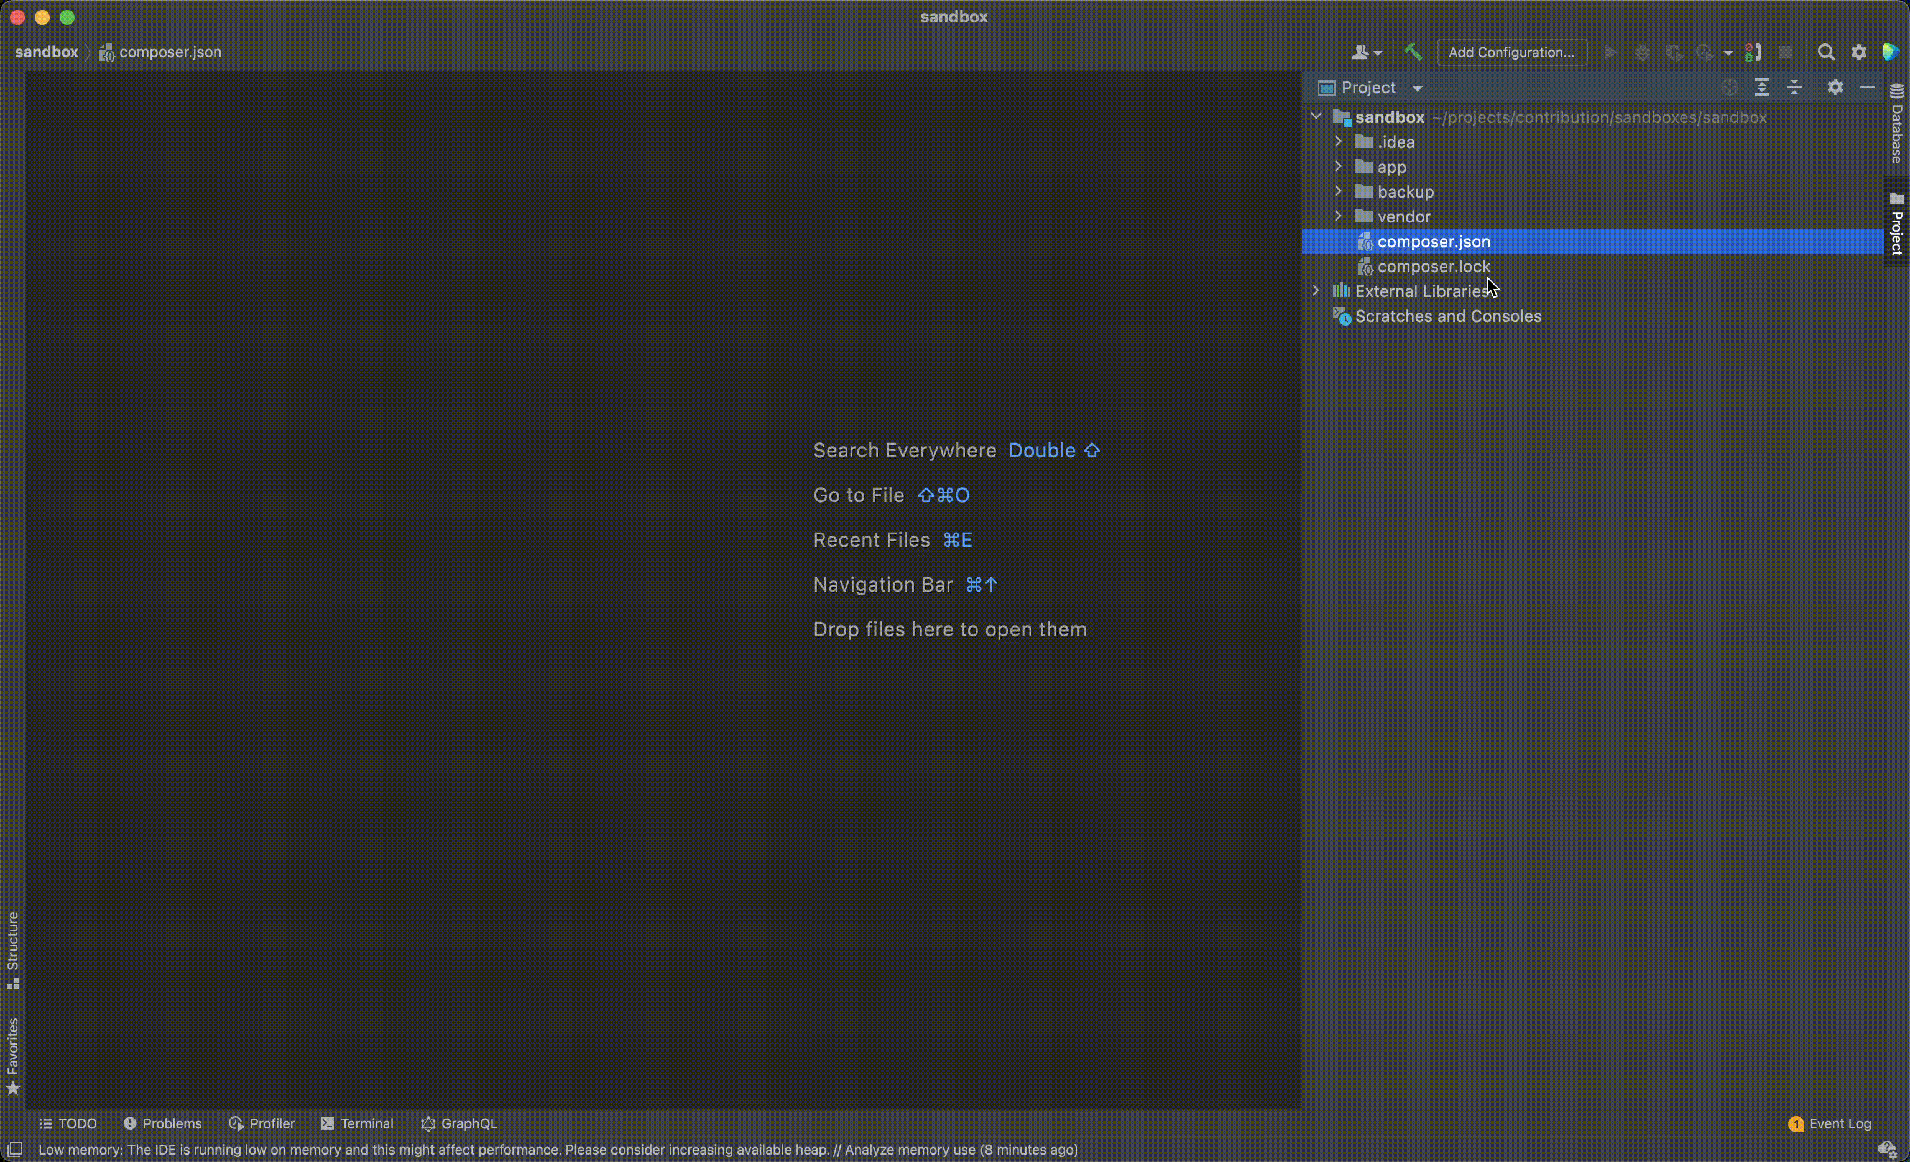The width and height of the screenshot is (1910, 1162).
Task: Open the Event Log
Action: 1829,1123
